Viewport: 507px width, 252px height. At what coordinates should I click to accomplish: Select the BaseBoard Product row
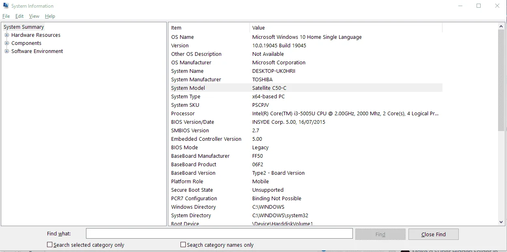[305, 165]
